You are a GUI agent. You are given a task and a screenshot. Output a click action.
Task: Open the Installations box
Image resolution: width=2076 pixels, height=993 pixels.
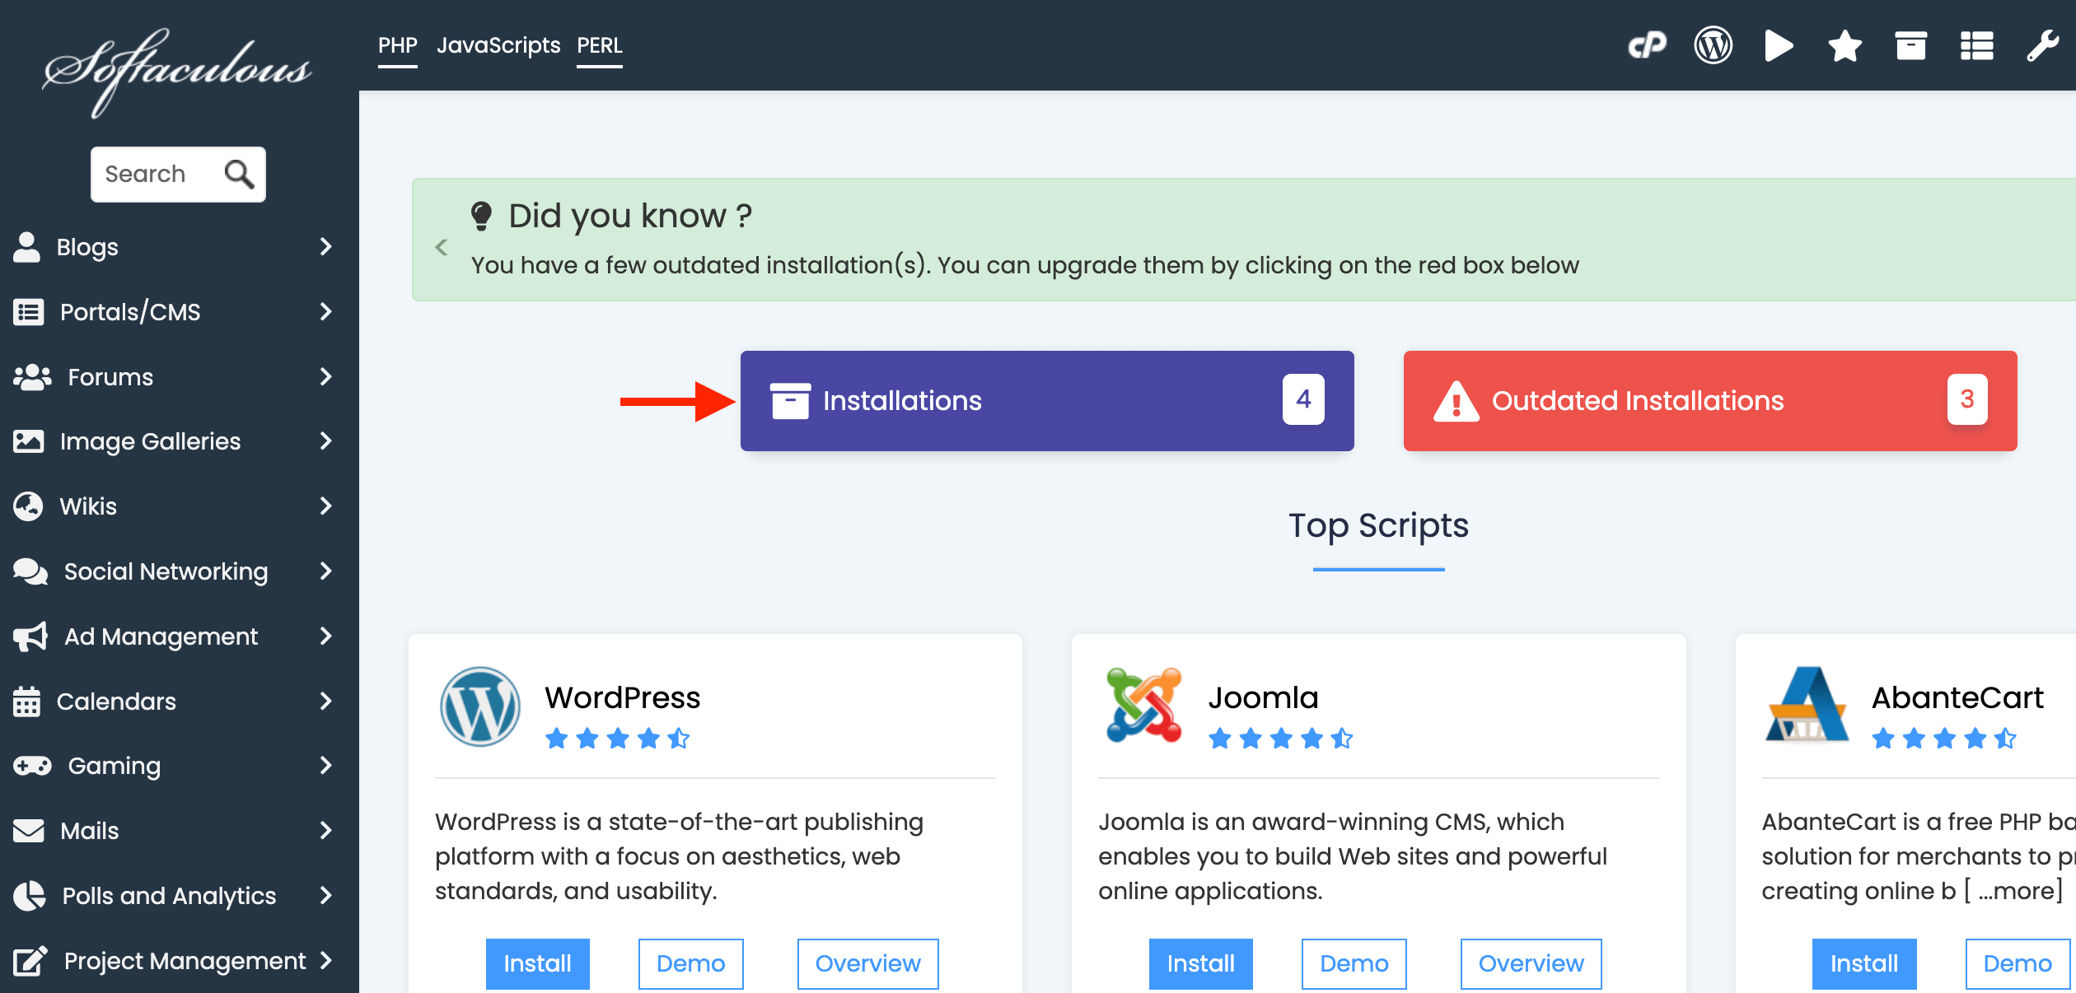point(1047,401)
